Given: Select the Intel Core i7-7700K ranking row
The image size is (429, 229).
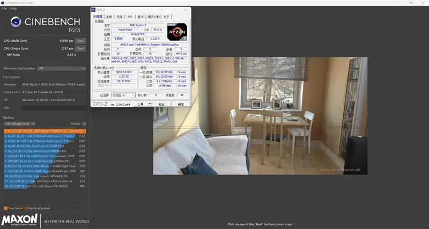Looking at the screenshot, I should point(45,146).
